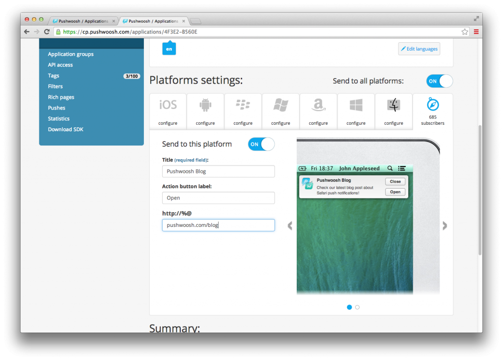Select the Safari platform tab
This screenshot has width=503, height=361.
pyautogui.click(x=433, y=111)
